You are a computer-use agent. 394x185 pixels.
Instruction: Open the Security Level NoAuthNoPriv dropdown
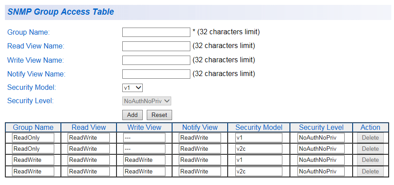pyautogui.click(x=147, y=101)
